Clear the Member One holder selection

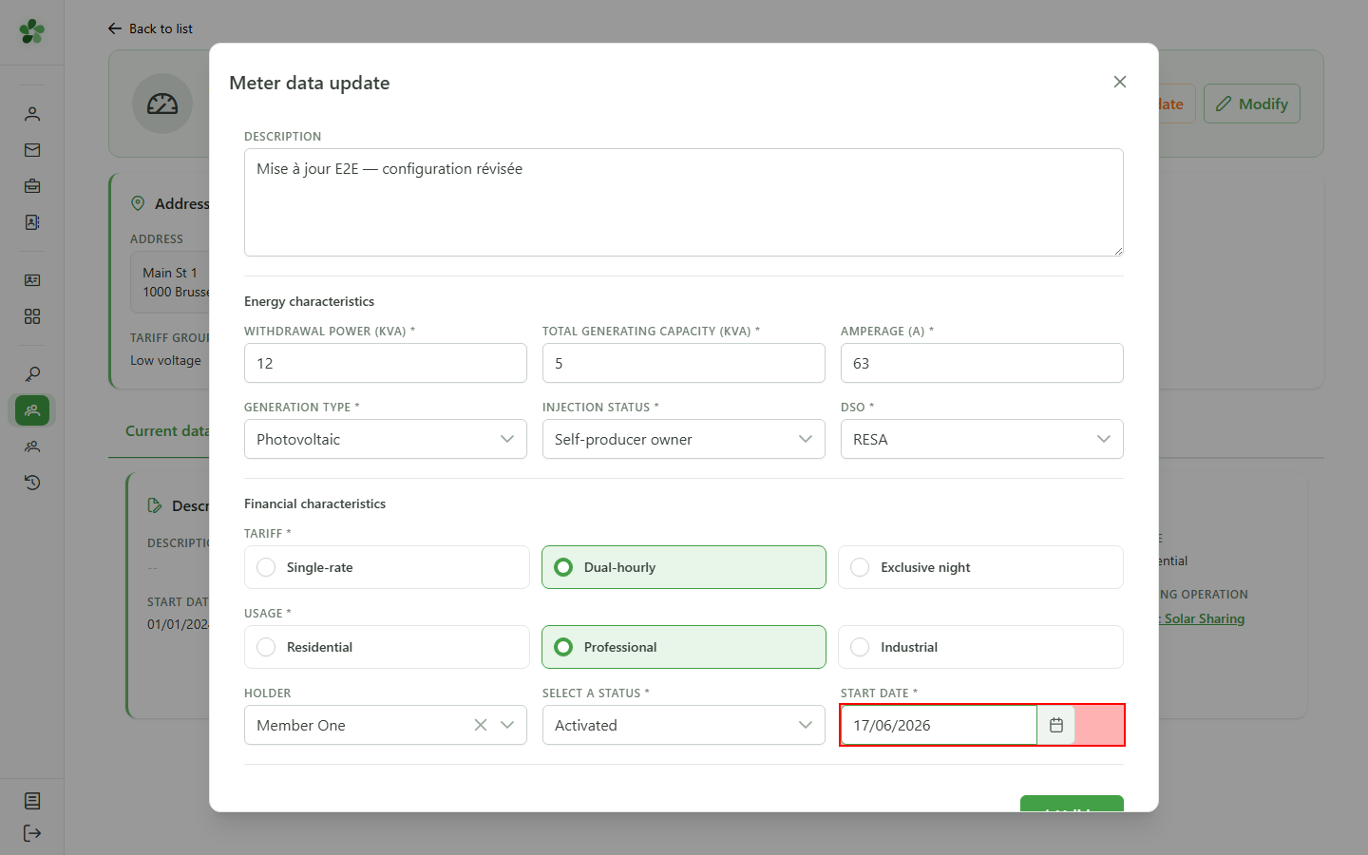pos(481,725)
